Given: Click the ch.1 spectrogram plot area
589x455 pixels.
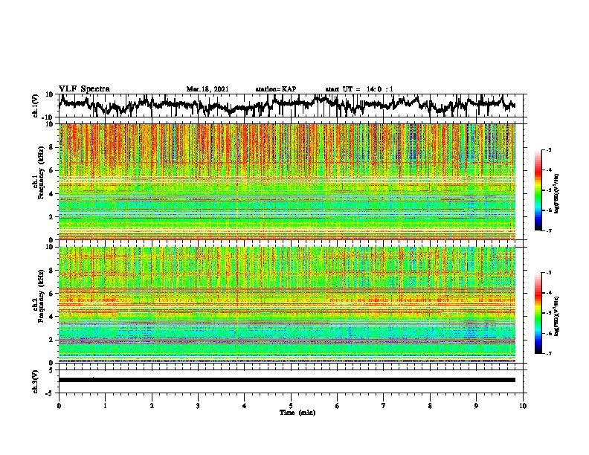Looking at the screenshot, I should pyautogui.click(x=287, y=181).
